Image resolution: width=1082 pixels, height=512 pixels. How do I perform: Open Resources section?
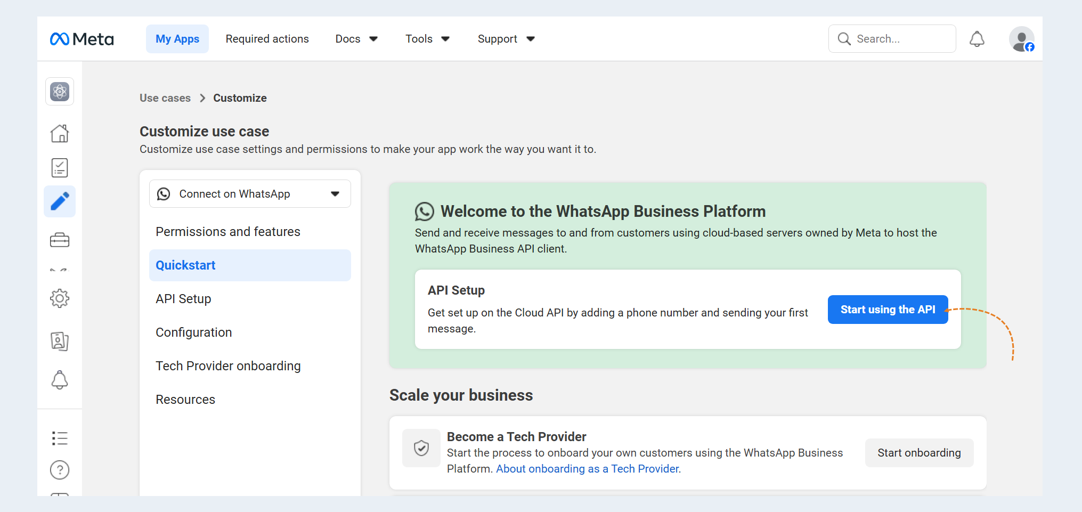[x=250, y=400]
